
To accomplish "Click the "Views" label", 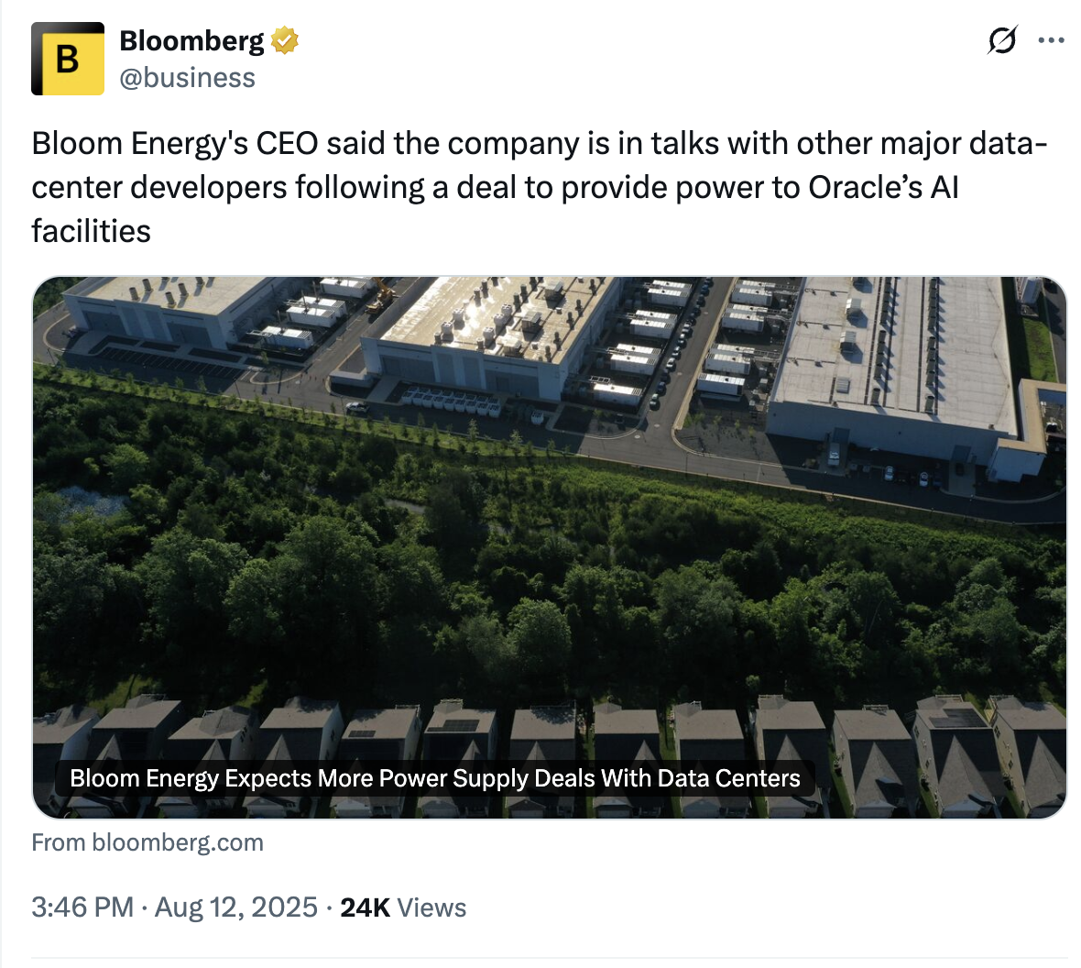I will [x=431, y=907].
